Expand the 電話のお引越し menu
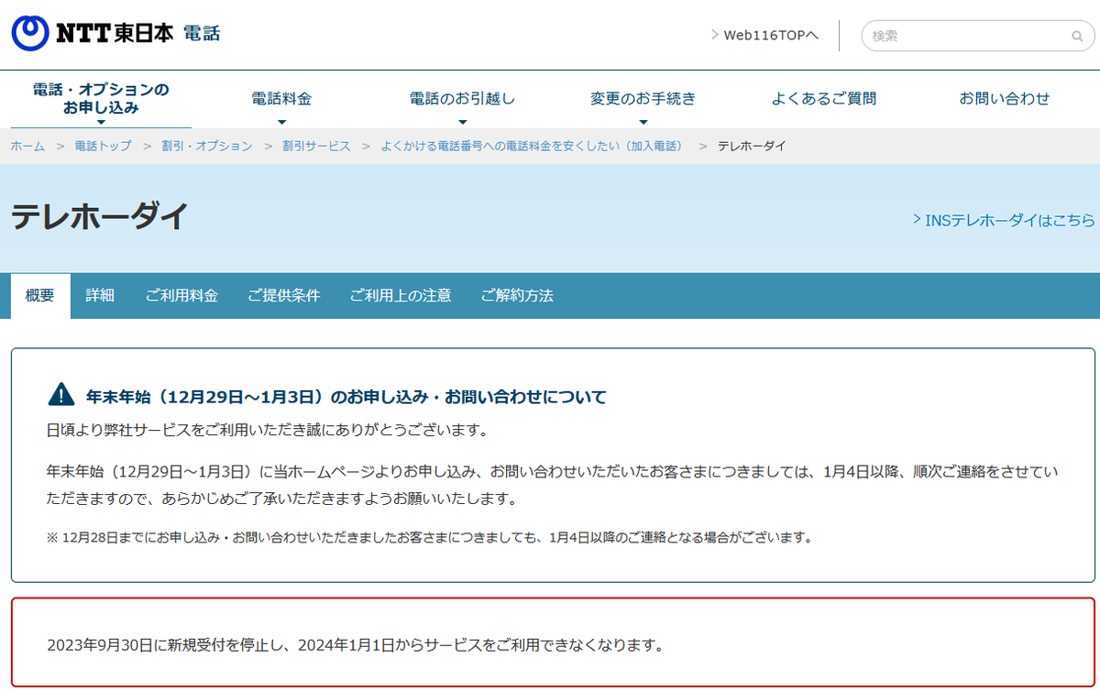Viewport: 1100px width, 691px height. [462, 99]
